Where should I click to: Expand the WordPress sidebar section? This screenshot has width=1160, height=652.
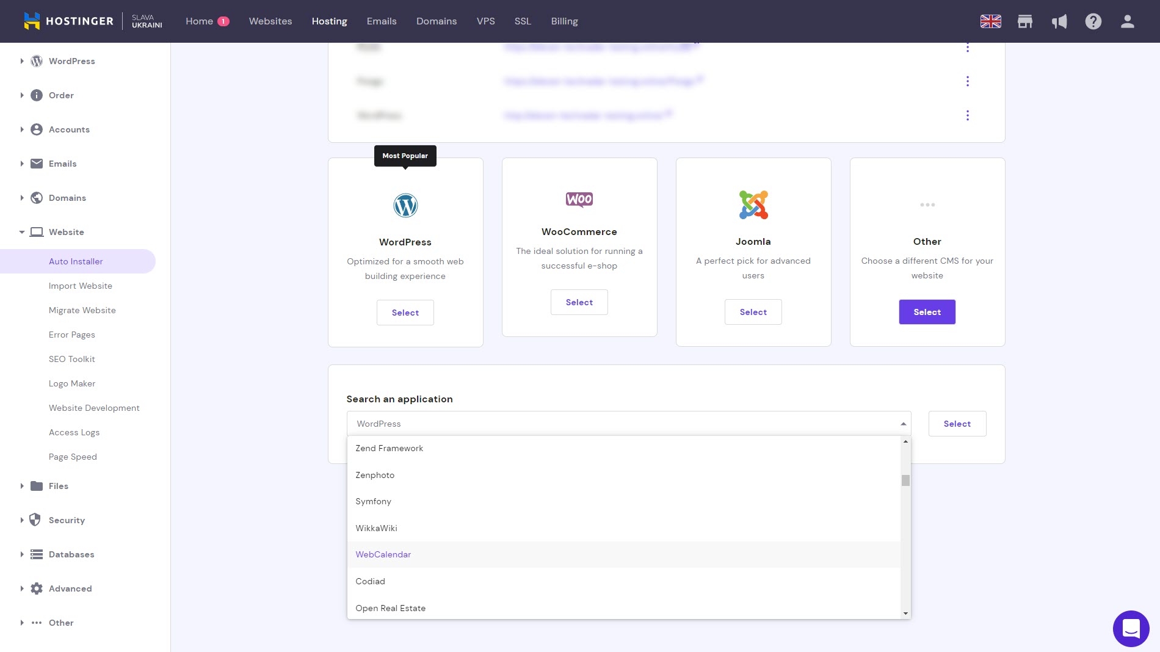coord(22,61)
